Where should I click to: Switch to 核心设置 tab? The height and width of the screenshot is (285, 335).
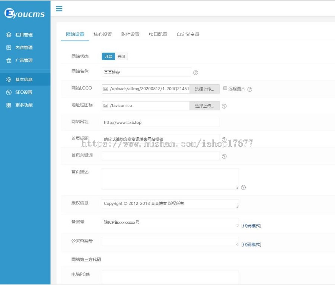tap(103, 34)
